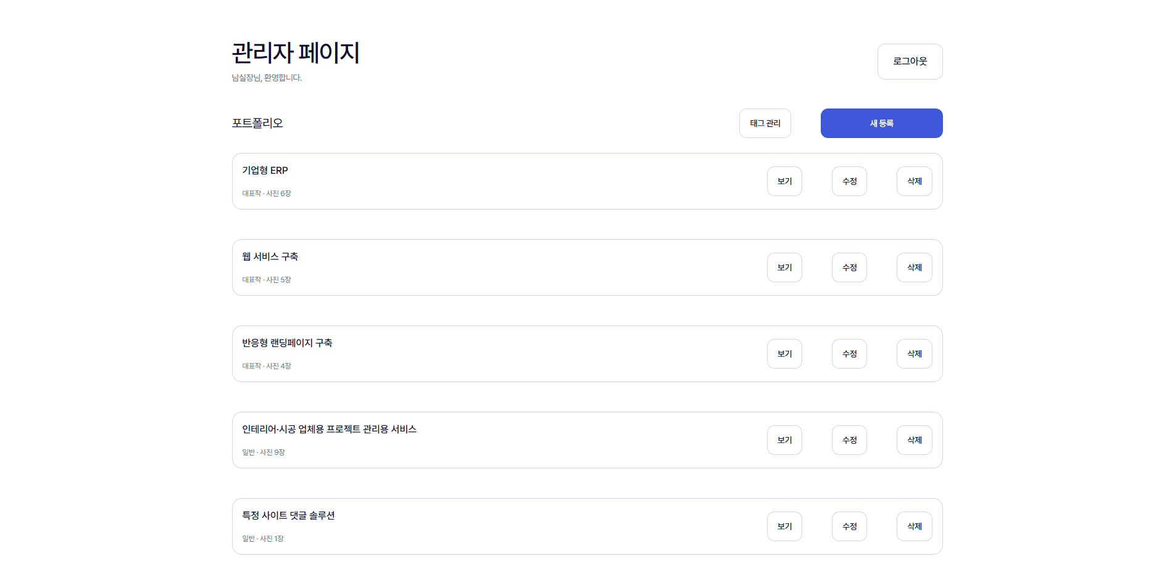Viewport: 1175px width, 580px height.
Task: Edit the 반응형 랜딩페이지 구축 entry
Action: (x=849, y=354)
